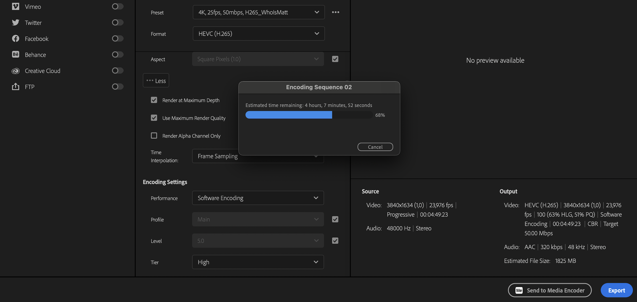Click the three-dot options menu icon

tap(336, 12)
